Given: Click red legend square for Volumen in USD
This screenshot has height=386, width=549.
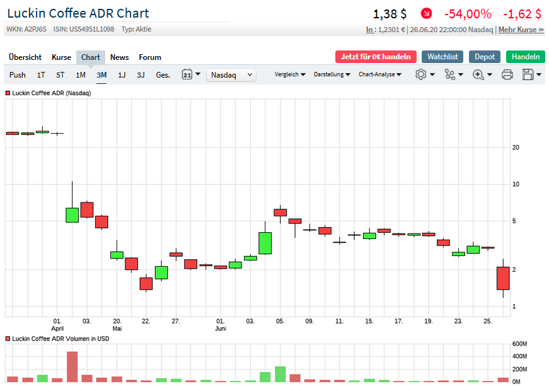Looking at the screenshot, I should point(8,339).
